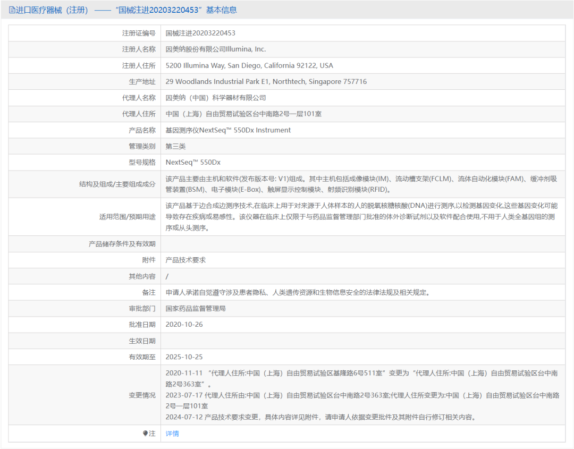This screenshot has width=574, height=449.
Task: Click the 产品储存条件及有效期 label
Action: coord(122,244)
